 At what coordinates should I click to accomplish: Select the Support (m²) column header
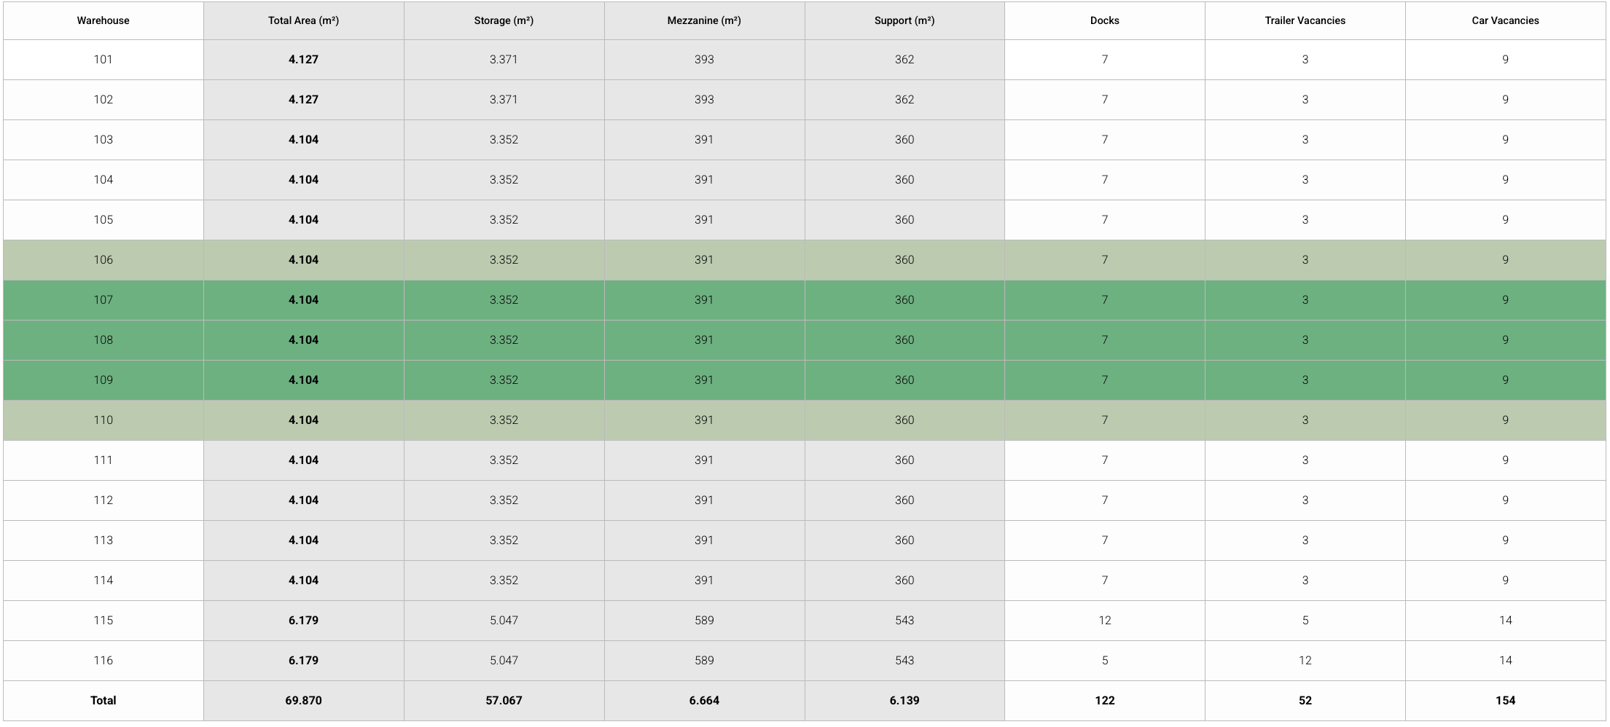(904, 20)
